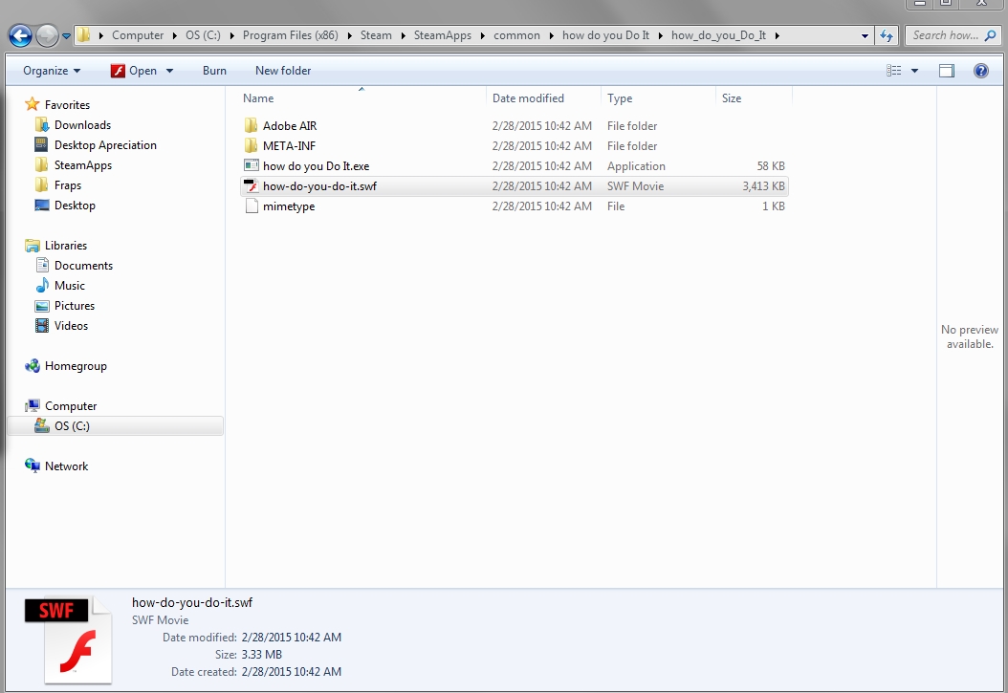Select Network in the navigation pane
Screen dimensions: 1008x693
66,466
